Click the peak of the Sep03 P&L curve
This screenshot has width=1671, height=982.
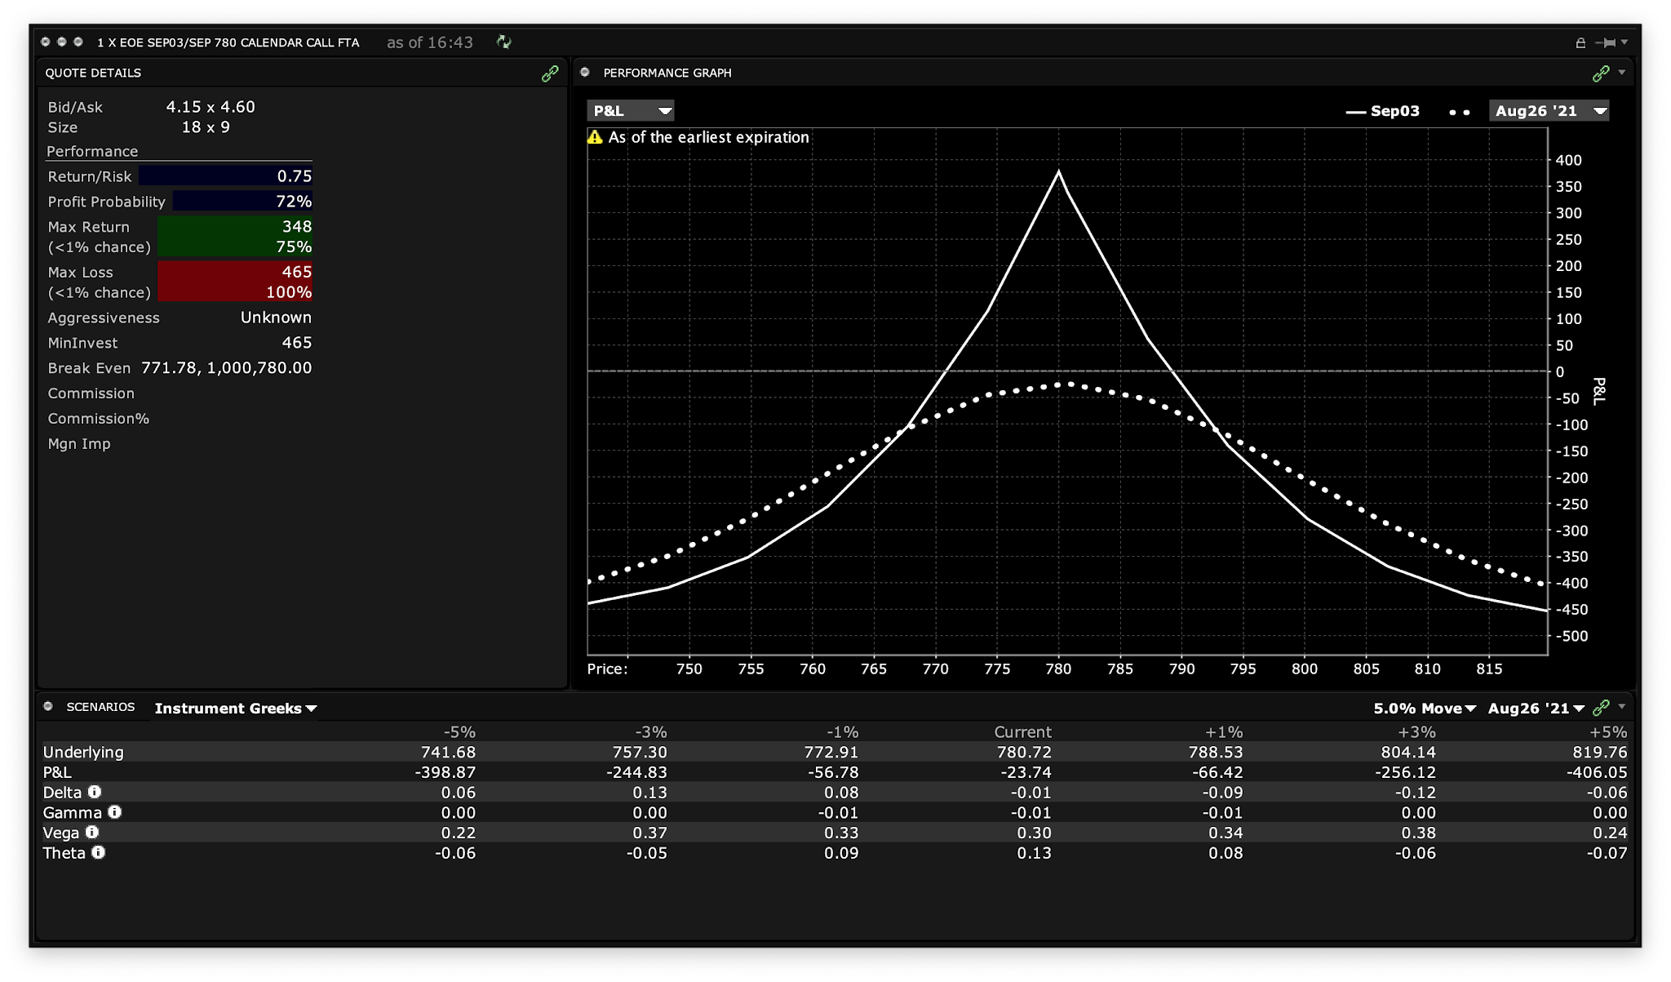[1058, 171]
